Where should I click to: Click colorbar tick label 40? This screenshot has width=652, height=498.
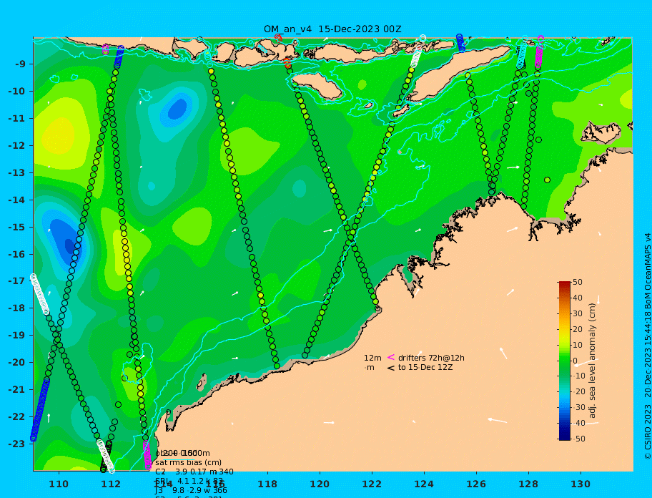[578, 298]
